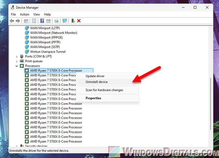Open Help via blue question mark icon
This screenshot has width=219, height=158.
(x=42, y=21)
